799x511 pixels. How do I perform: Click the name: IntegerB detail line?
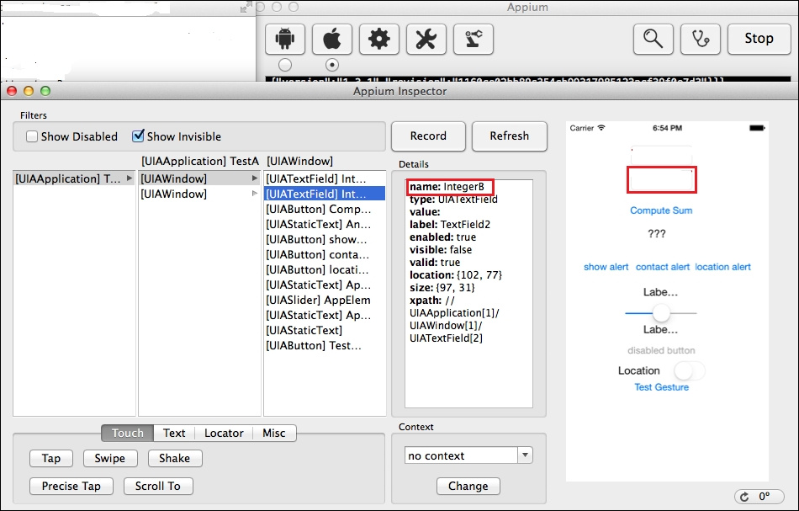pyautogui.click(x=447, y=187)
